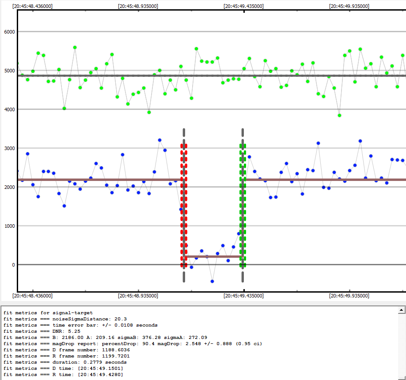Image resolution: width=406 pixels, height=380 pixels.
Task: Click the top axis label [20:45:49.935000]
Action: tap(349, 6)
